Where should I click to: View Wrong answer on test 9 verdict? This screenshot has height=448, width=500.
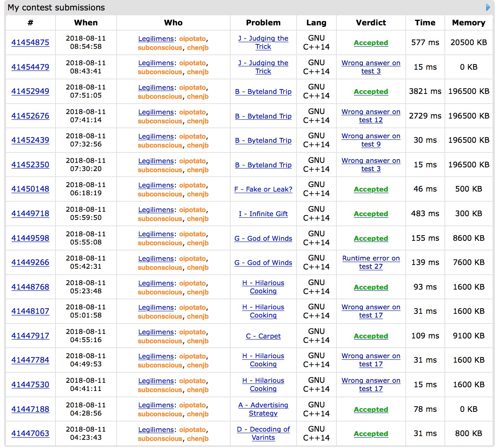coord(371,140)
